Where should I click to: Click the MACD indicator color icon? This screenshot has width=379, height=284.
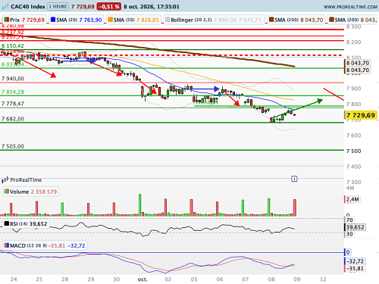click(x=7, y=245)
